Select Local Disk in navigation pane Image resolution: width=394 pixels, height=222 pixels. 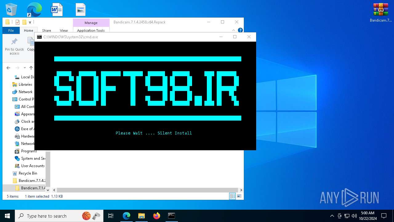pos(25,77)
